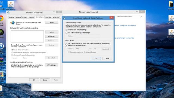
Task: Select Always dial my default connection
Action: (x=12, y=55)
